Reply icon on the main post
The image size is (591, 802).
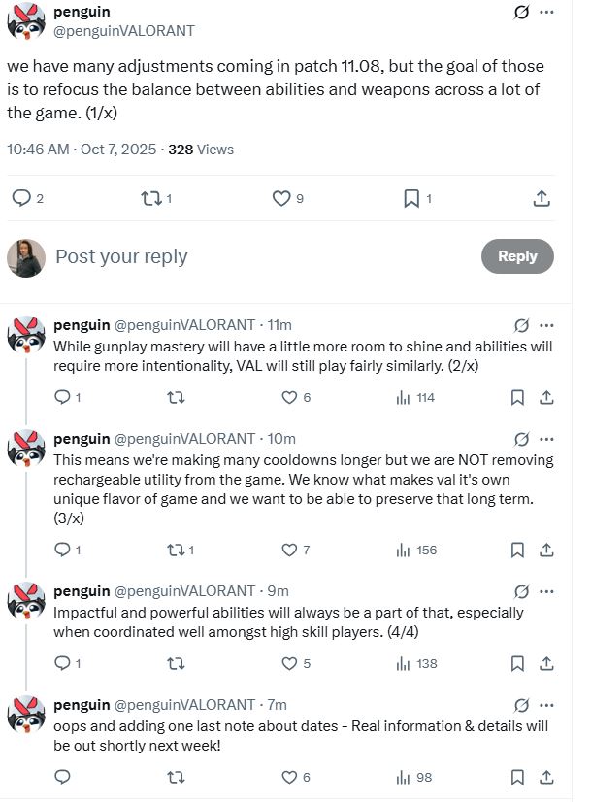[20, 198]
